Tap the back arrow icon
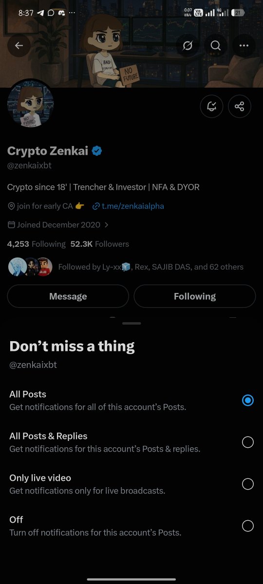The image size is (263, 584). (x=19, y=46)
